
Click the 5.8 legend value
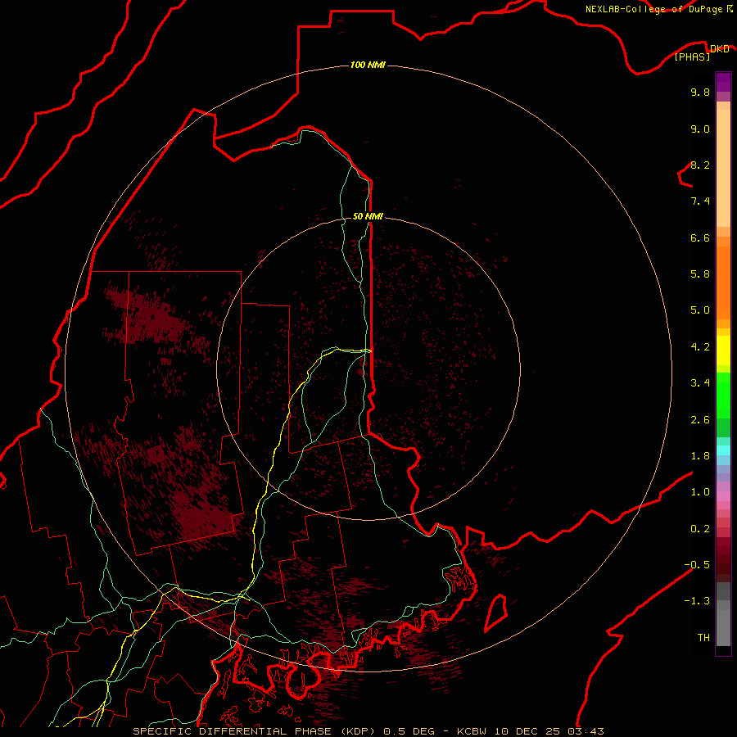(700, 274)
